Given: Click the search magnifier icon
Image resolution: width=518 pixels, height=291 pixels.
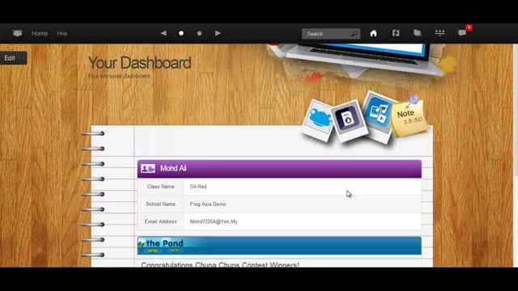Looking at the screenshot, I should tap(354, 34).
